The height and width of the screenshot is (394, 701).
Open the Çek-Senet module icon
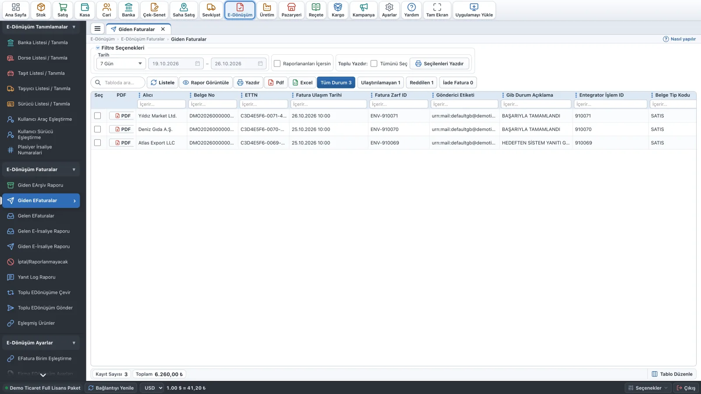154,10
